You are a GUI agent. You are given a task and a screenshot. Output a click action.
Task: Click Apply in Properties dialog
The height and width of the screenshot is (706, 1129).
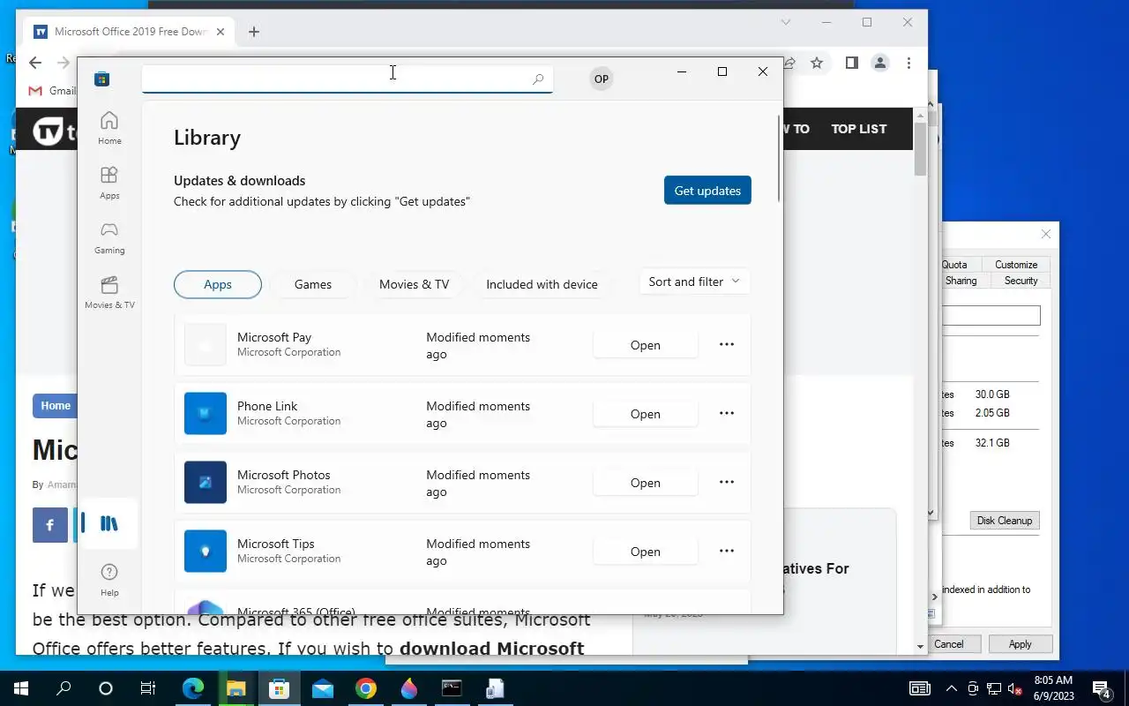point(1020,644)
